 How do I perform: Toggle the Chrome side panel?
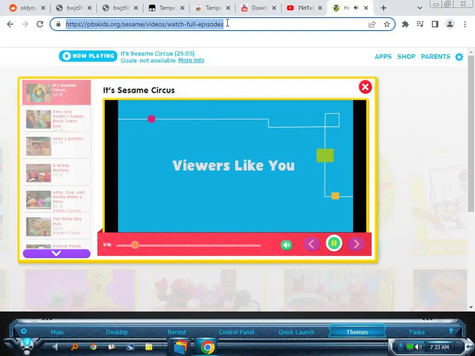point(435,24)
